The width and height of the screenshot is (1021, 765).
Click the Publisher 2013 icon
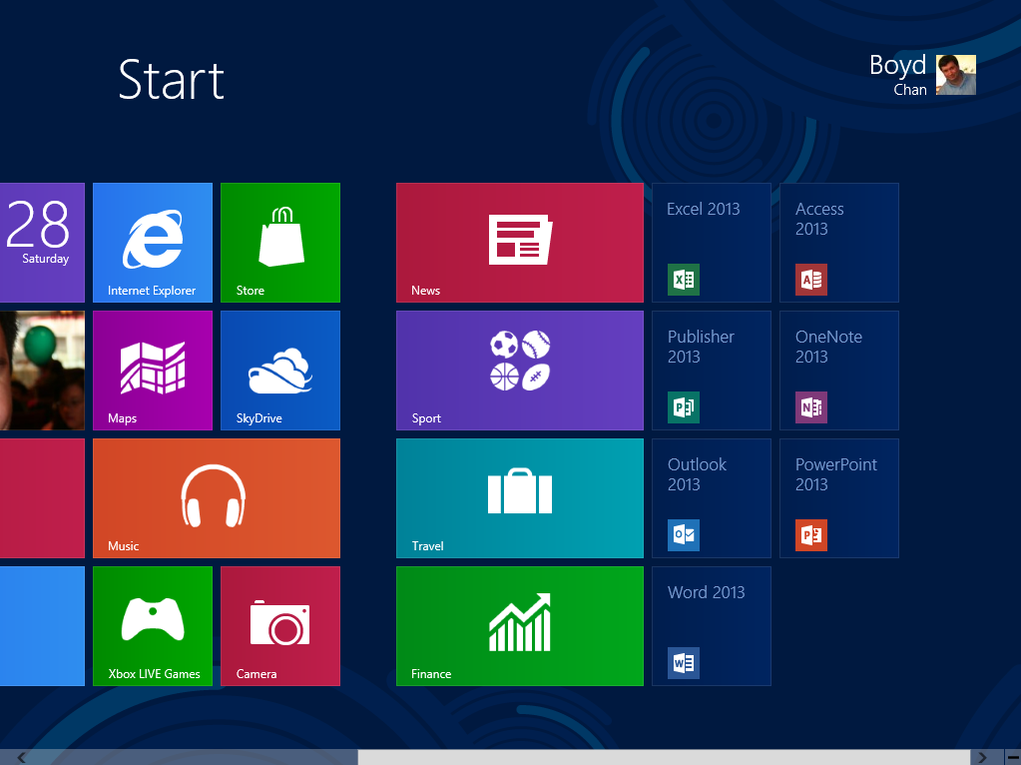click(x=684, y=407)
